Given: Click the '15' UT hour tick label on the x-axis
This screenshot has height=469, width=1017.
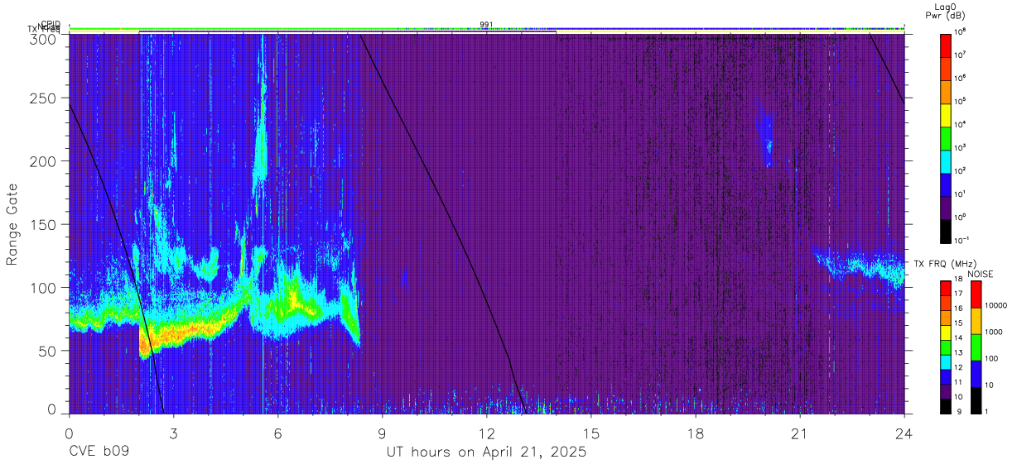Looking at the screenshot, I should coord(591,433).
